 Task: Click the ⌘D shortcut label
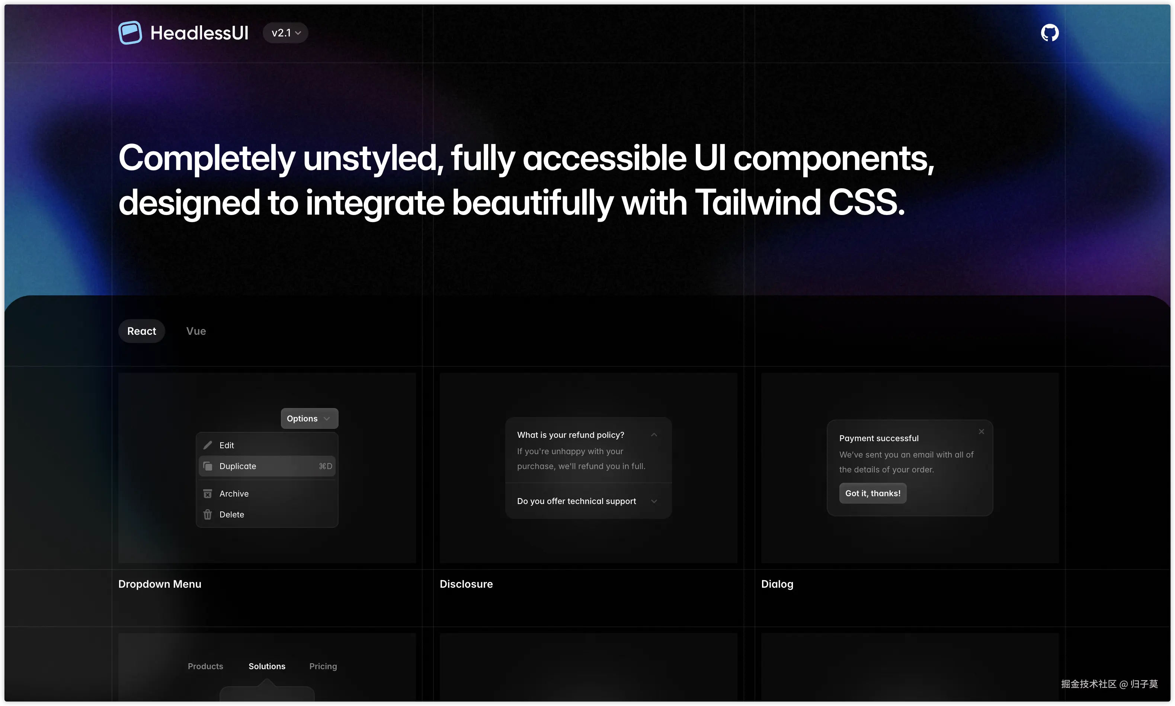[326, 466]
